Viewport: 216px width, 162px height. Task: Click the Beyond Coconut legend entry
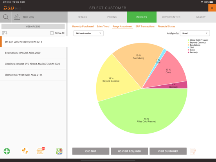197,43
